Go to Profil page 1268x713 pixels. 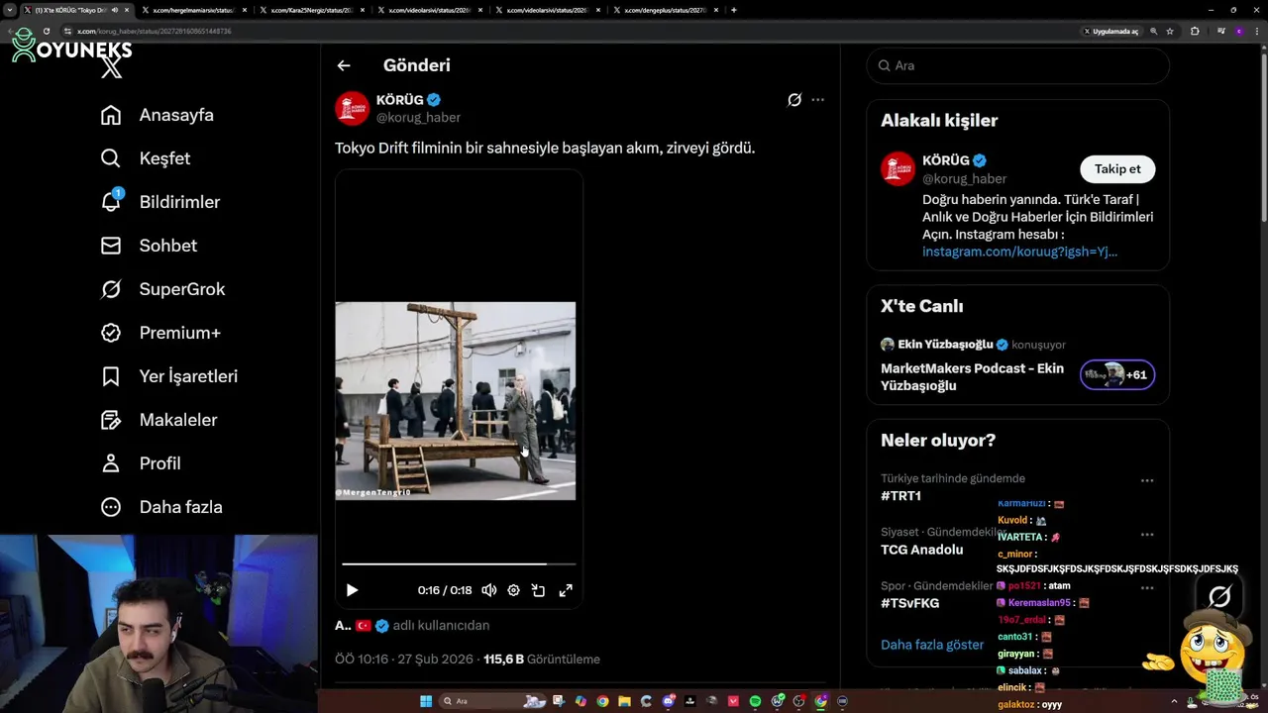(x=140, y=463)
